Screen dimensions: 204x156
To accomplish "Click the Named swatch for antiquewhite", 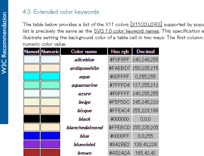I will 32,68.
